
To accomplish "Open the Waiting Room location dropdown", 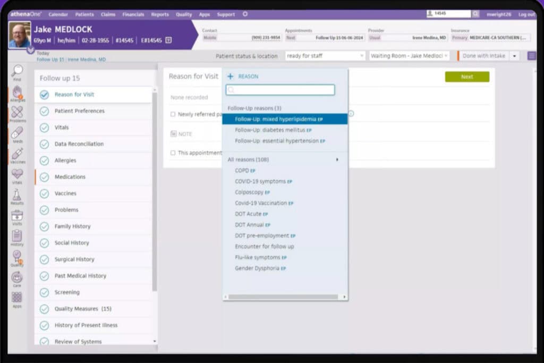I will point(409,56).
